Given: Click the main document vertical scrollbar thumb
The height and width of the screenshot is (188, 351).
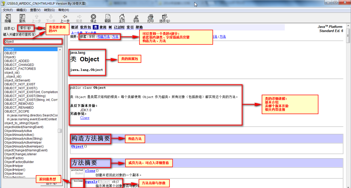Looking at the screenshot, I should [x=348, y=36].
